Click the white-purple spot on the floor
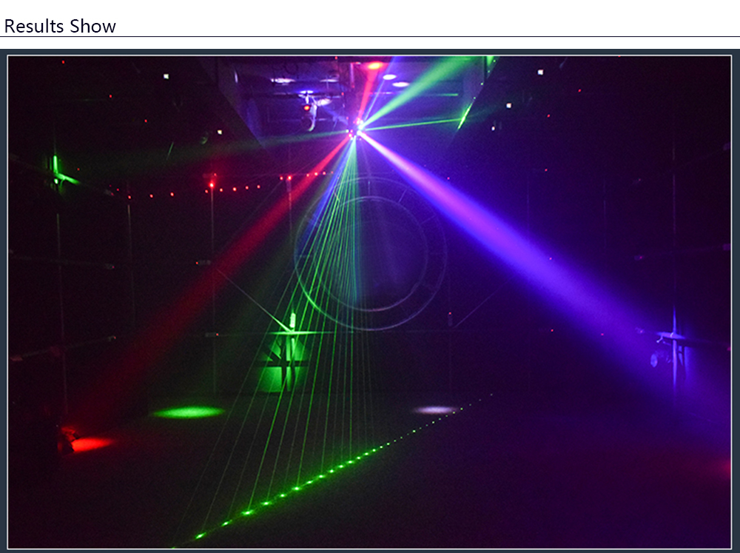 (x=434, y=409)
